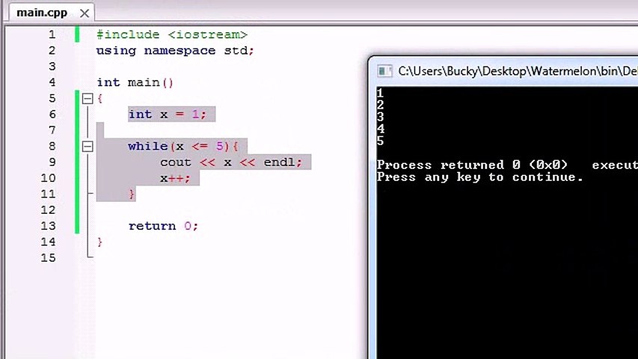Click line number 15 in the margin
Image resolution: width=638 pixels, height=359 pixels.
48,257
